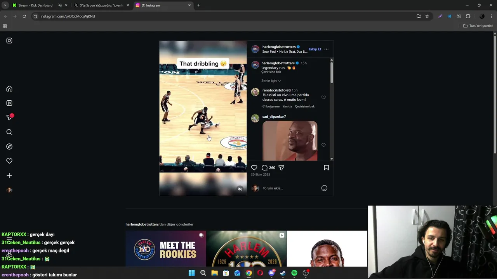Open renatocristofoleti's profile name
Screen dimensions: 497x279
pos(276,90)
